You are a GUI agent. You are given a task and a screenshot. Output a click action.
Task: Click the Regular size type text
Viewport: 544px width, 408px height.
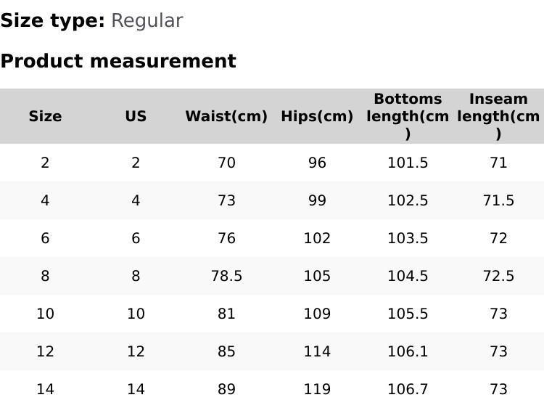147,20
